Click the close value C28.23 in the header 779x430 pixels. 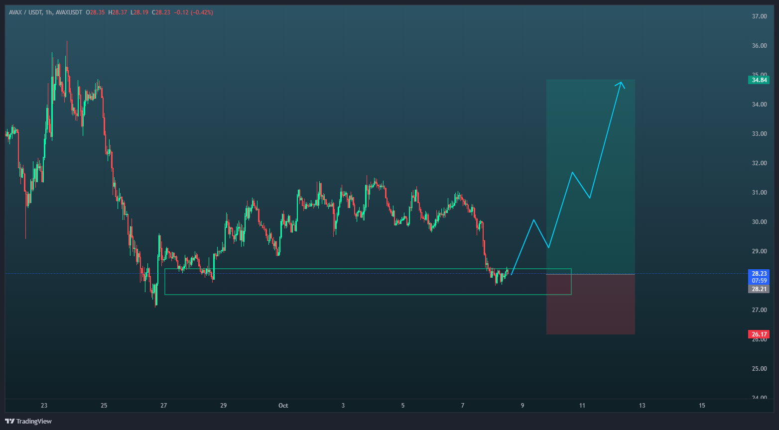tap(161, 12)
